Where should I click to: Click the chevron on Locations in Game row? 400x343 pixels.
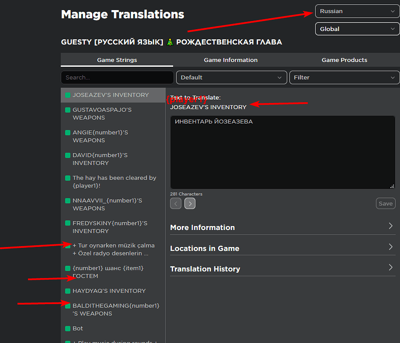pos(390,247)
